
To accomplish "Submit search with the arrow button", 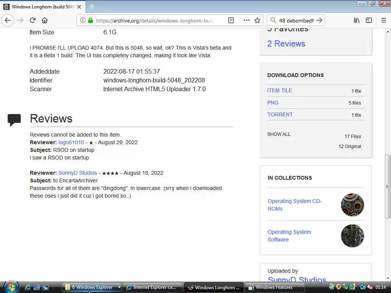I will click(x=319, y=21).
